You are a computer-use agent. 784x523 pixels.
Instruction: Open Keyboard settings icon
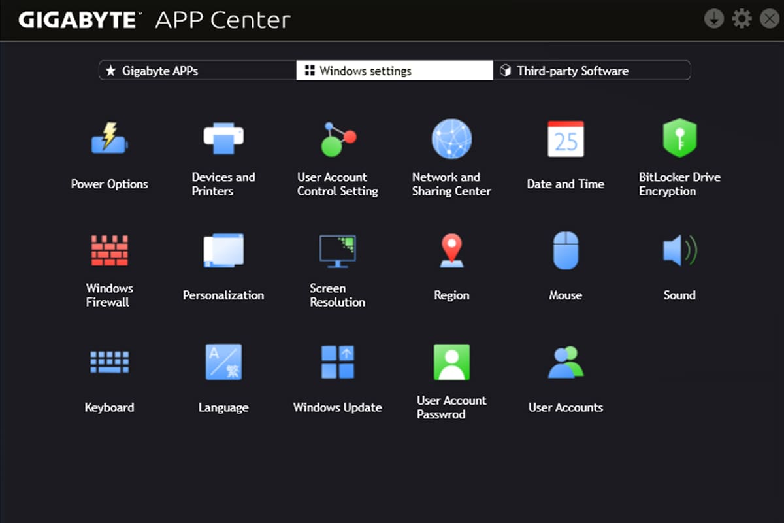coord(110,362)
